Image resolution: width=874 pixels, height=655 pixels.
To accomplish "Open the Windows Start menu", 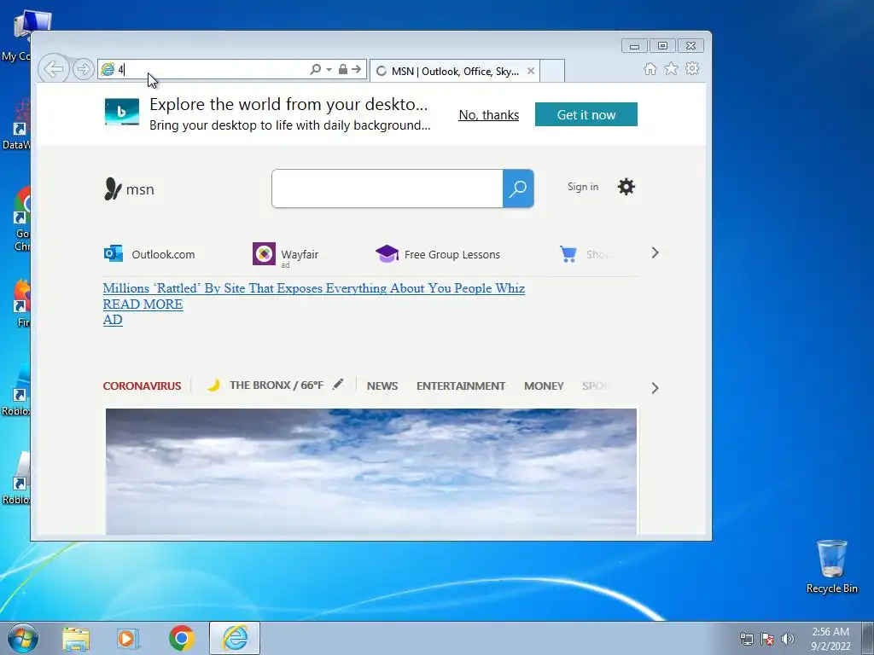I will [x=23, y=638].
